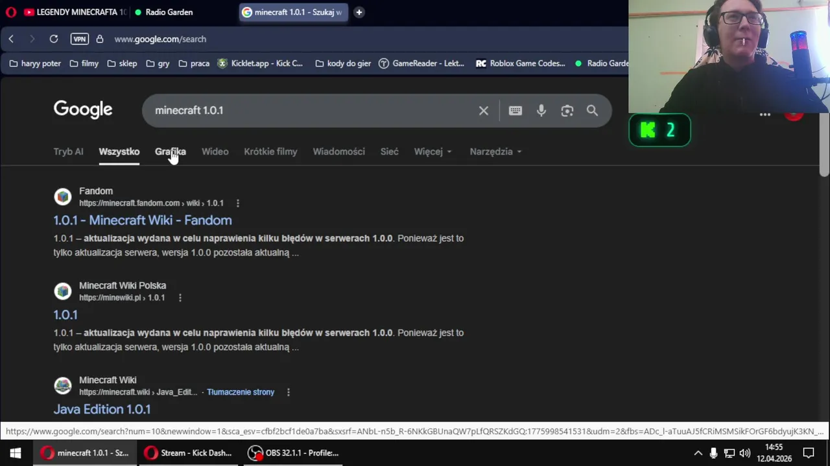Open the Windows Start menu
Viewport: 830px width, 466px height.
click(16, 453)
